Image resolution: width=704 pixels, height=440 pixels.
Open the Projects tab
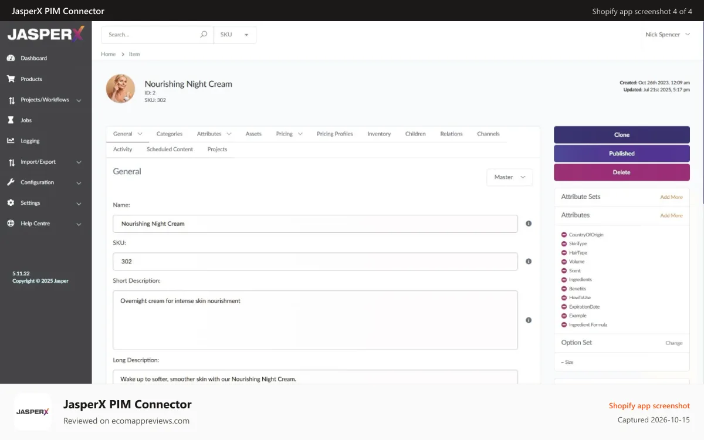click(217, 149)
